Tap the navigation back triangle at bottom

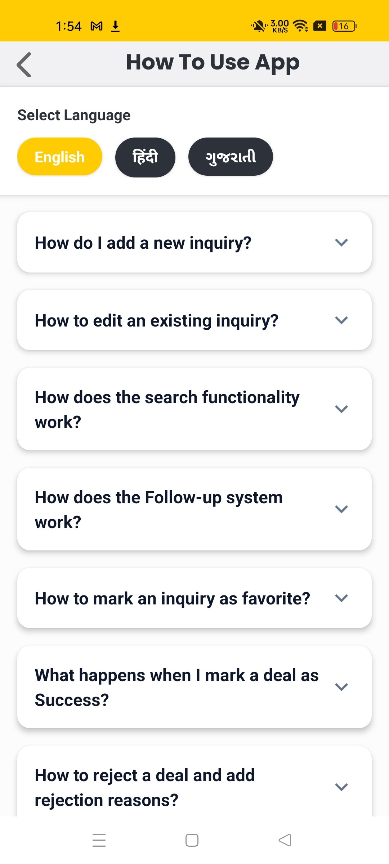(285, 840)
